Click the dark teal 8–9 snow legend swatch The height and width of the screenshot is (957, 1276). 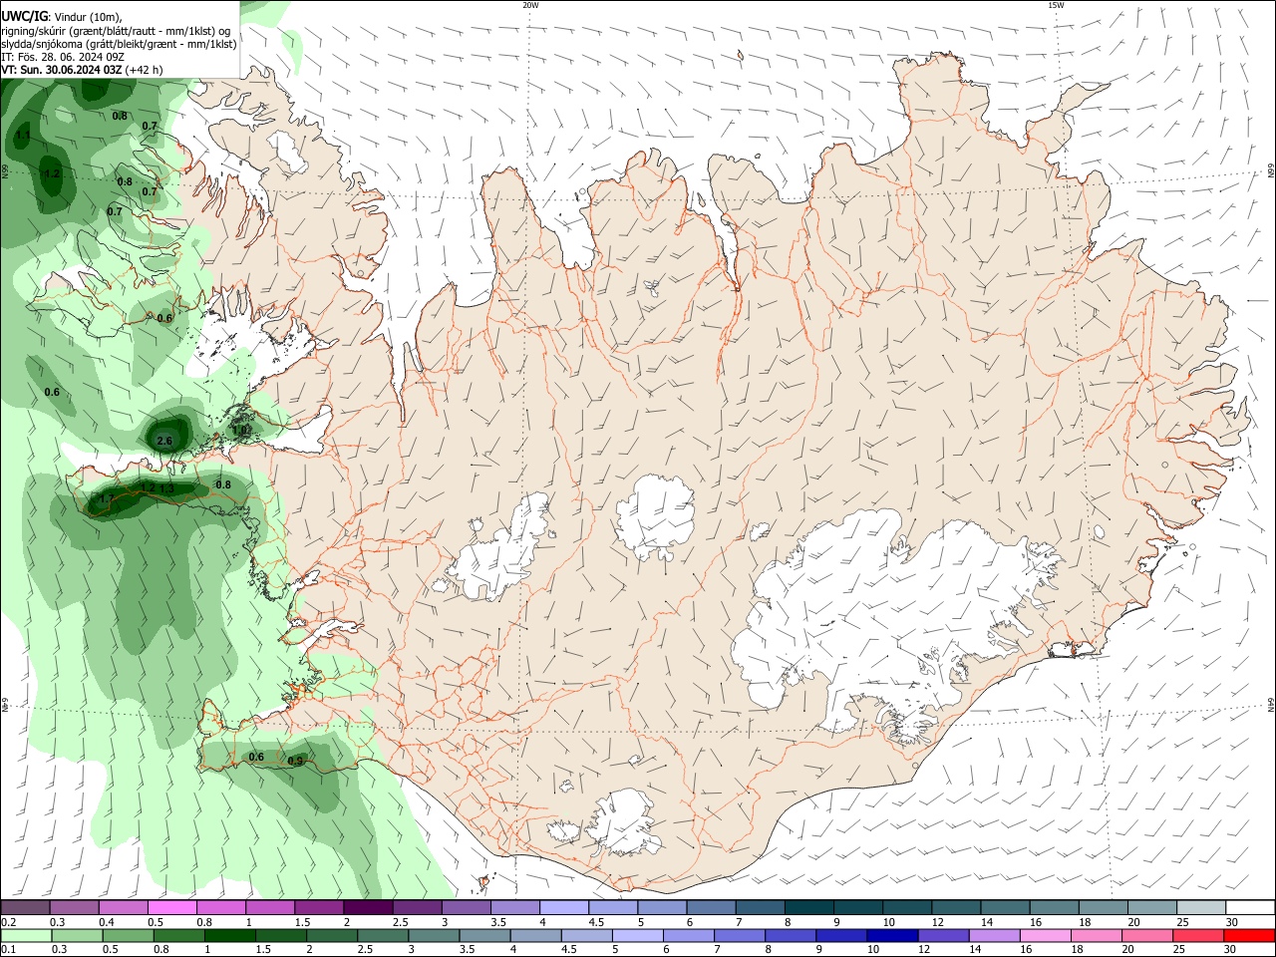[x=808, y=907]
